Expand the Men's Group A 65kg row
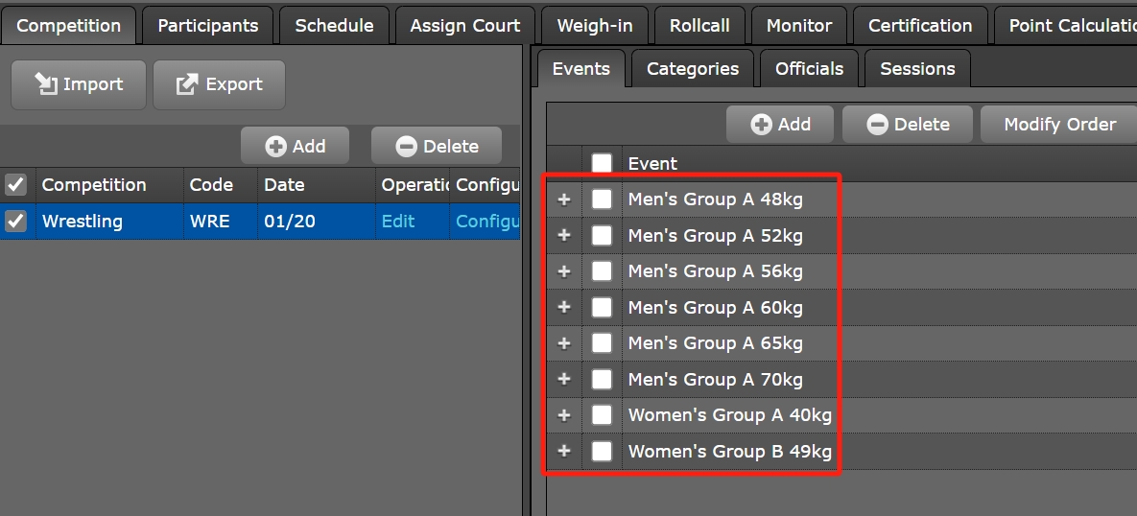Screen dimensions: 1137x516 [564, 343]
